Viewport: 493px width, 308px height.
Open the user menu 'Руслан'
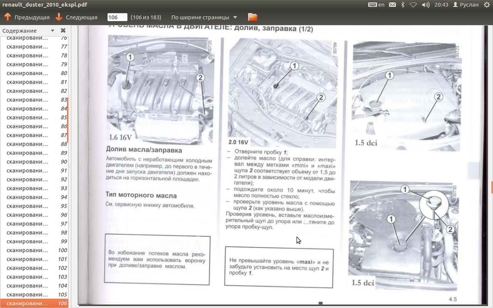coord(466,5)
